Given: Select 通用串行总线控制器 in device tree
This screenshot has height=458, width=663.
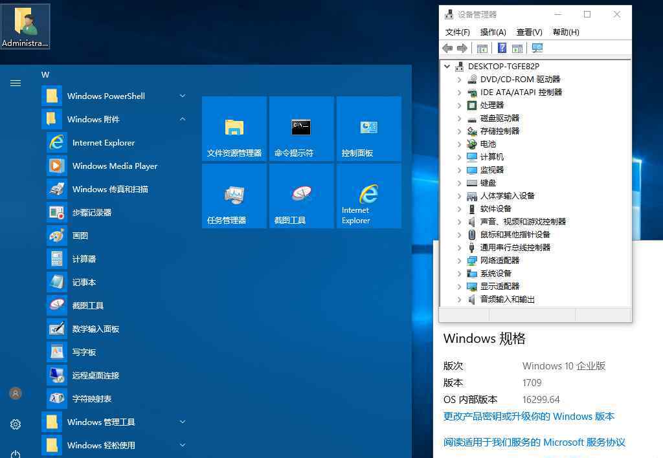Looking at the screenshot, I should (x=515, y=248).
